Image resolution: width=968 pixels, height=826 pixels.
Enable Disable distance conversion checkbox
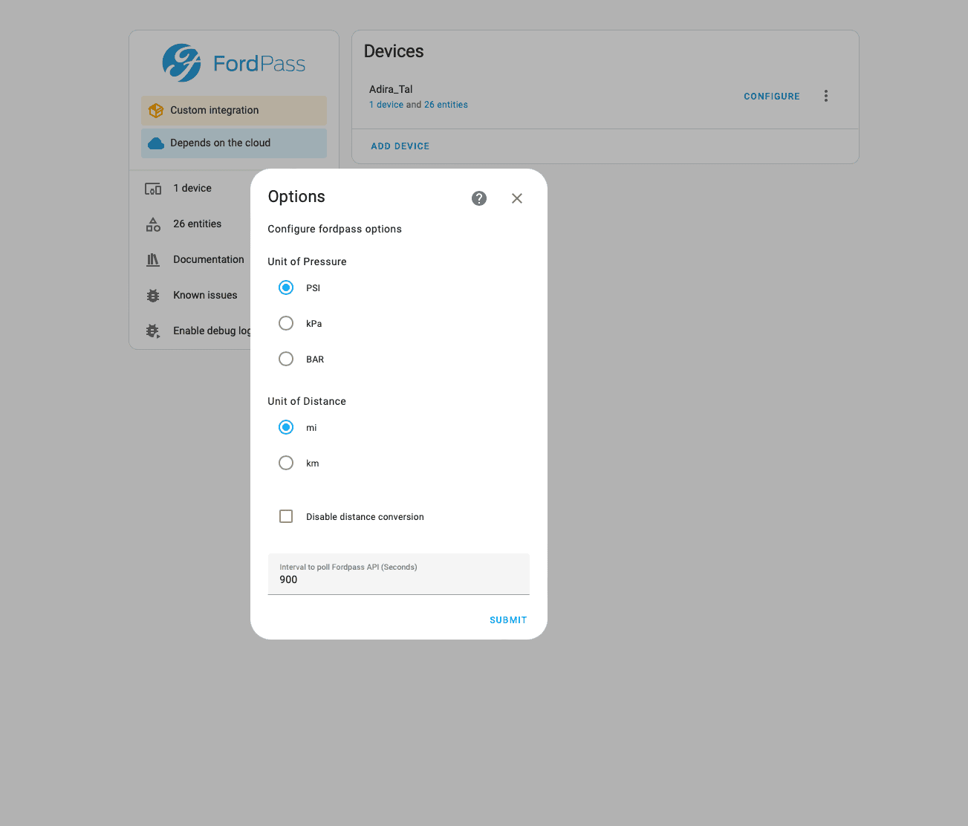[286, 516]
